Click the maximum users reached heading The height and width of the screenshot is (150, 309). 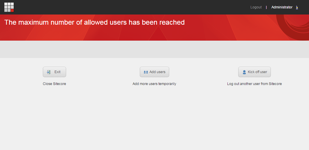click(95, 22)
